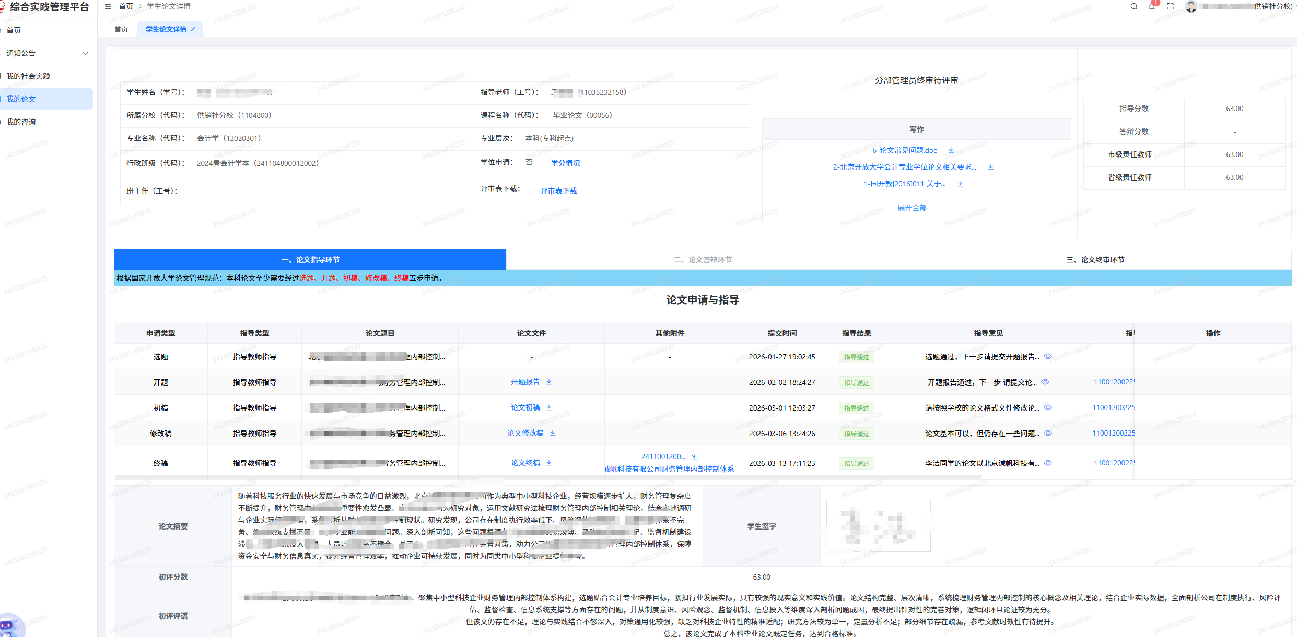Click the student signature image
The height and width of the screenshot is (637, 1297).
pyautogui.click(x=879, y=526)
